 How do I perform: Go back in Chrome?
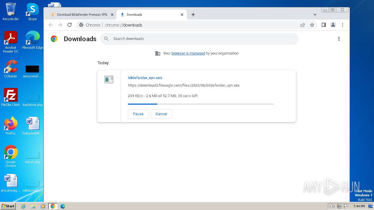pyautogui.click(x=51, y=25)
